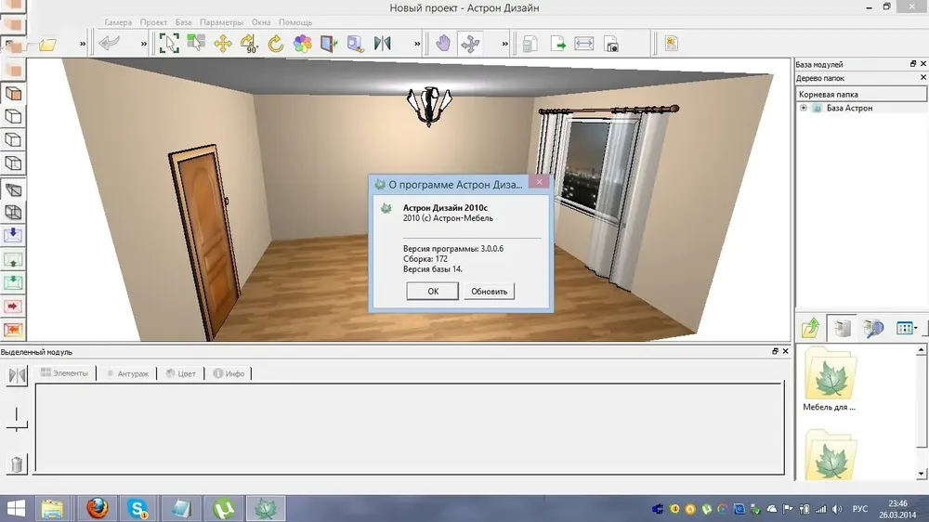
Task: Select the selection cursor frame tool
Action: tap(169, 44)
